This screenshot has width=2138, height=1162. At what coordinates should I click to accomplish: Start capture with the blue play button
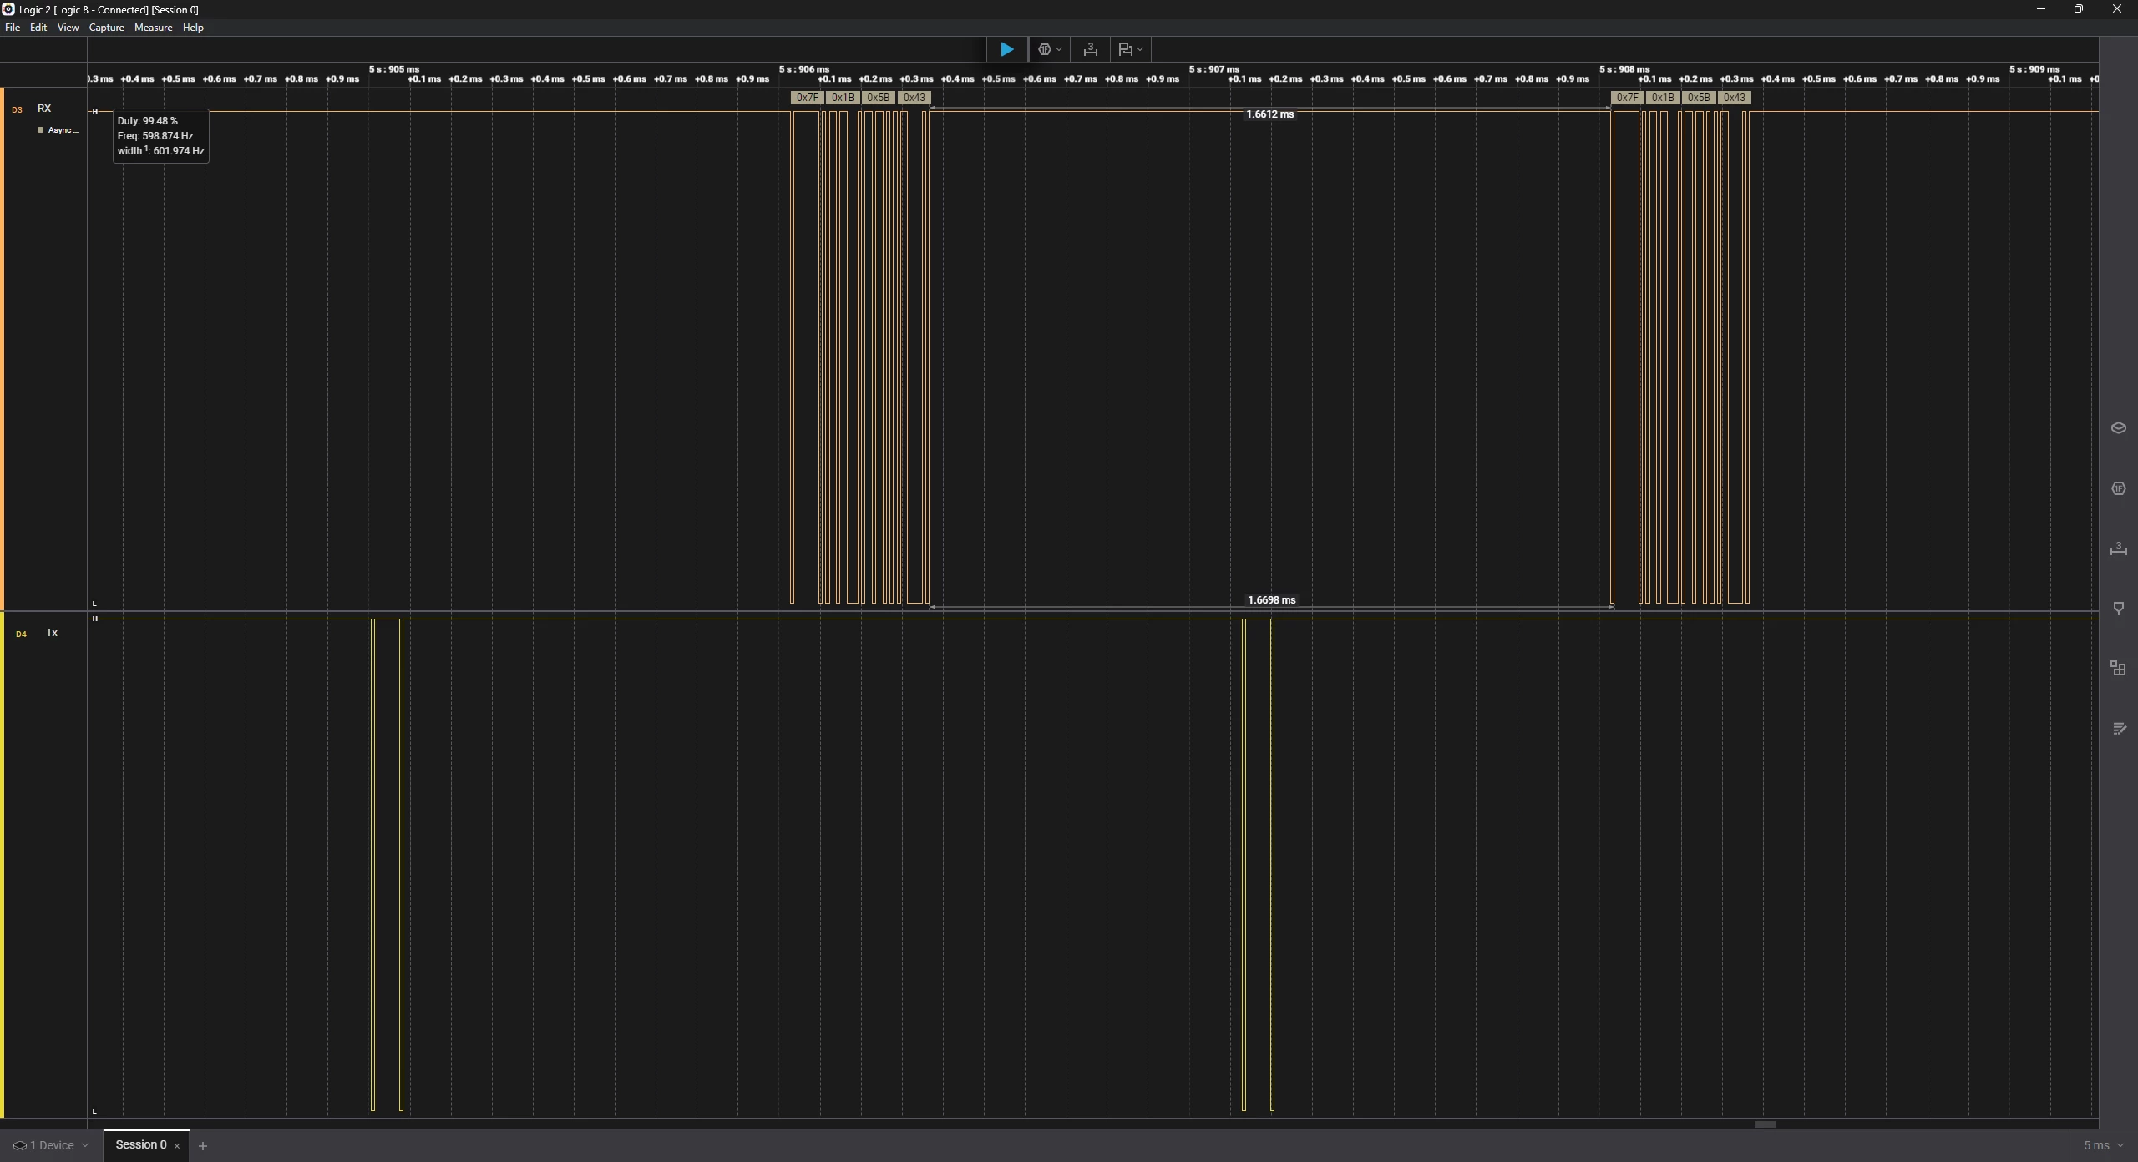click(1007, 49)
